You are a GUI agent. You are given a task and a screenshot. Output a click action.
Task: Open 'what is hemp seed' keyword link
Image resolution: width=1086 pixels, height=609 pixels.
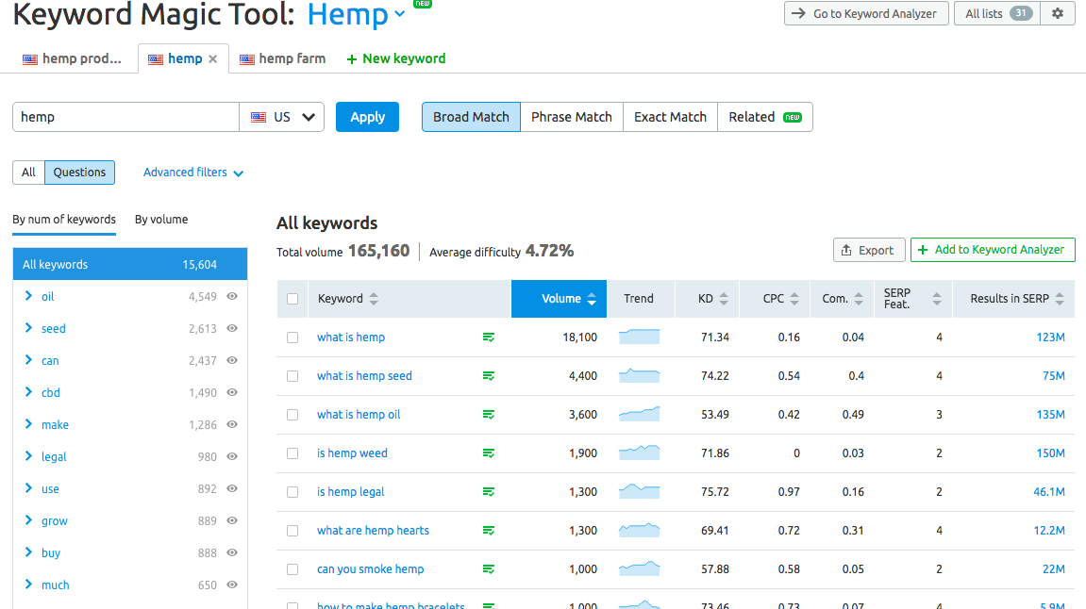[364, 376]
